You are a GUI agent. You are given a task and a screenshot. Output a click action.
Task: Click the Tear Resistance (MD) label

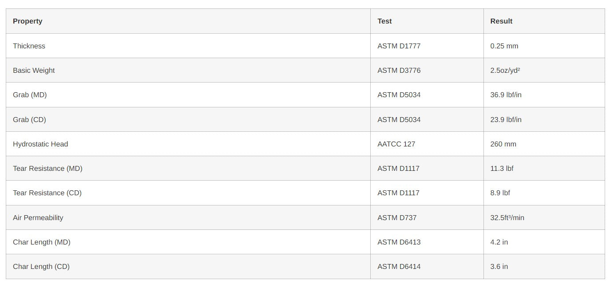48,169
